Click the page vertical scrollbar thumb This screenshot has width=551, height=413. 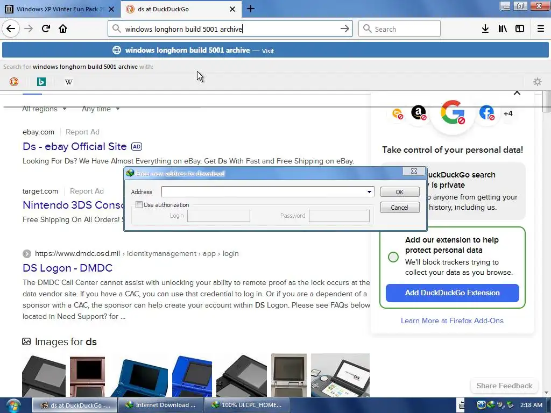click(546, 102)
